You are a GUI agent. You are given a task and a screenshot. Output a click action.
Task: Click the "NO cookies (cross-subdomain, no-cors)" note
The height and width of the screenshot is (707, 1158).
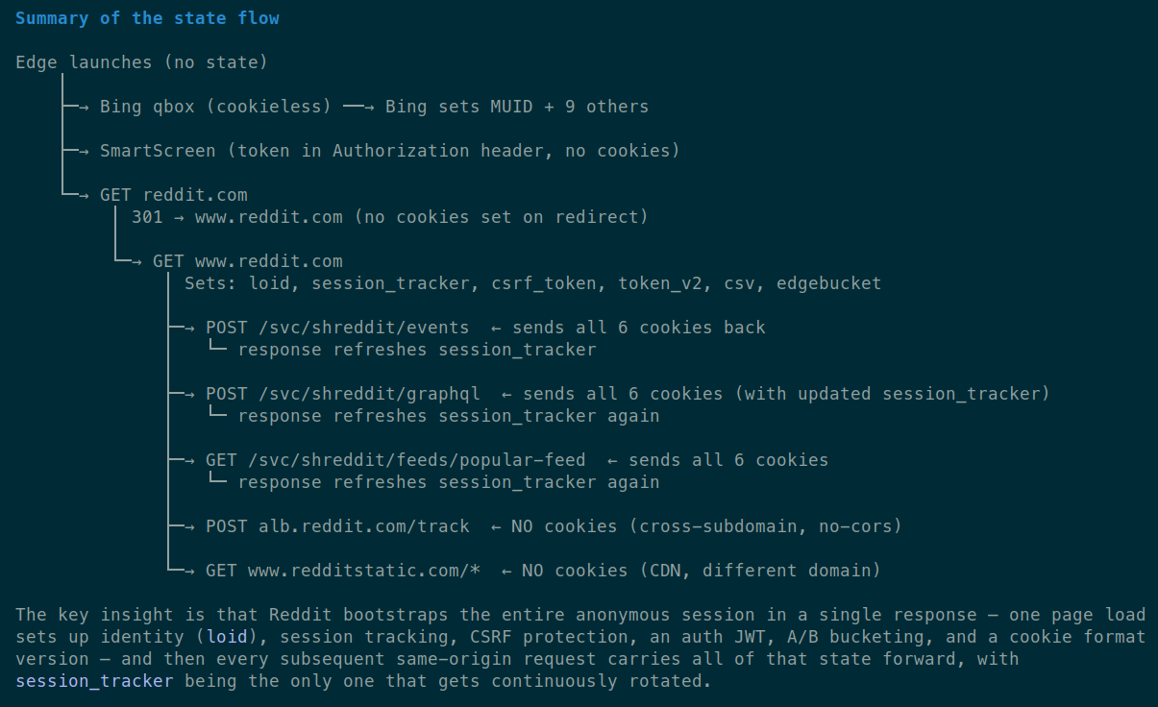pyautogui.click(x=706, y=526)
